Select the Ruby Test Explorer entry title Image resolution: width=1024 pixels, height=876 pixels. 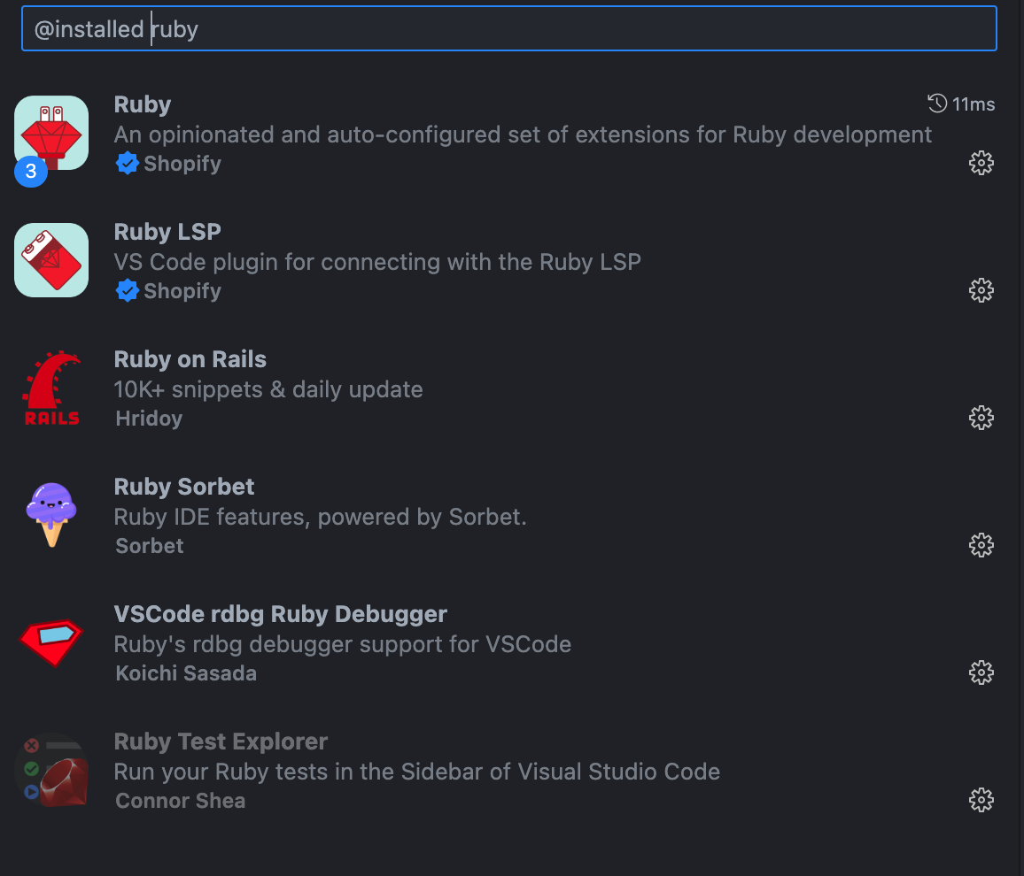click(221, 742)
